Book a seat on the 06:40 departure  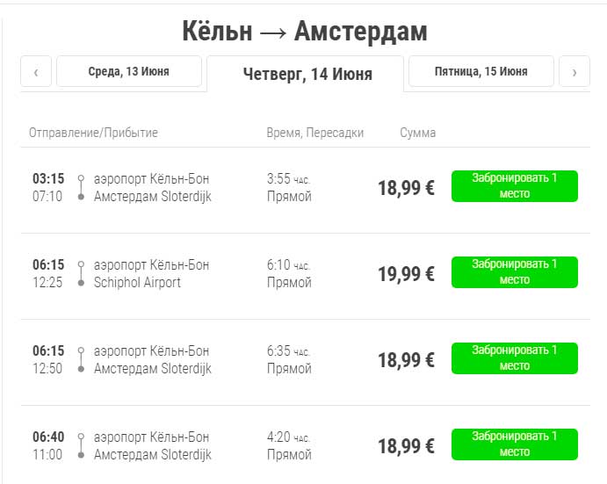[514, 444]
